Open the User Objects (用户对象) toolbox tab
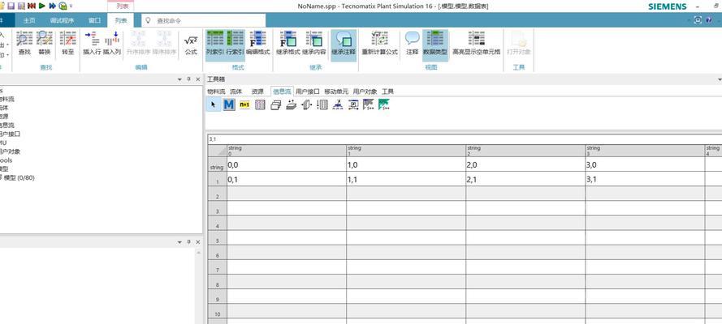The width and height of the screenshot is (722, 324). click(365, 92)
